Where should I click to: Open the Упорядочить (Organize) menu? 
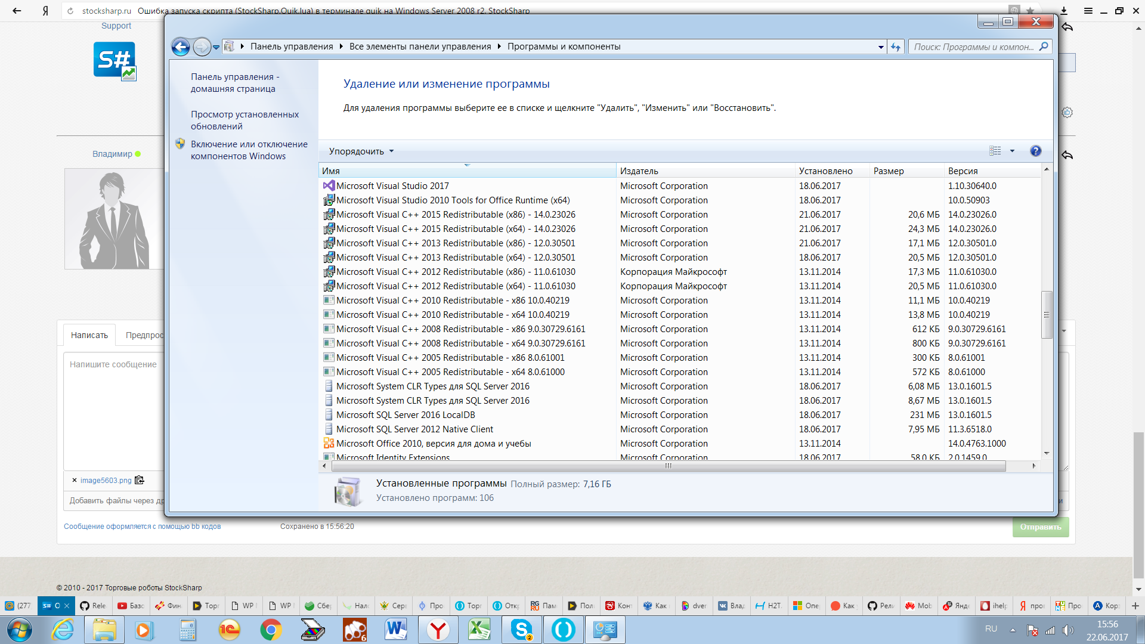[361, 151]
